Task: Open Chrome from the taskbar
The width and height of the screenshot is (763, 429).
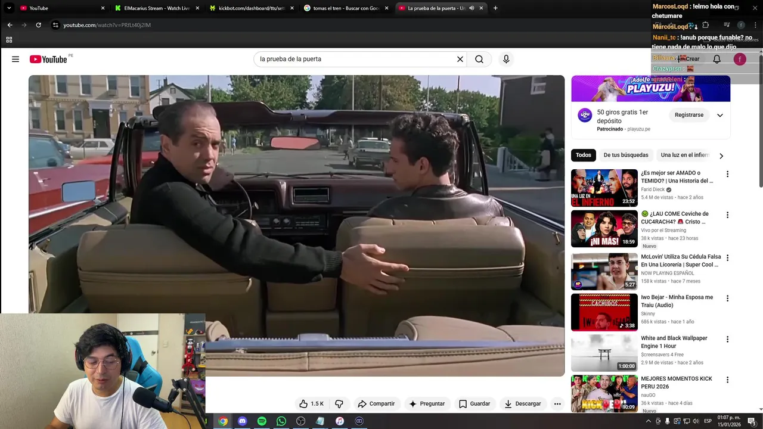Action: coord(223,421)
